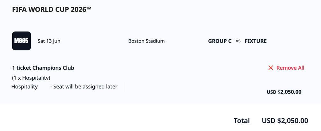
Task: Click the ticket row price USD $2,050.00
Action: pyautogui.click(x=284, y=92)
